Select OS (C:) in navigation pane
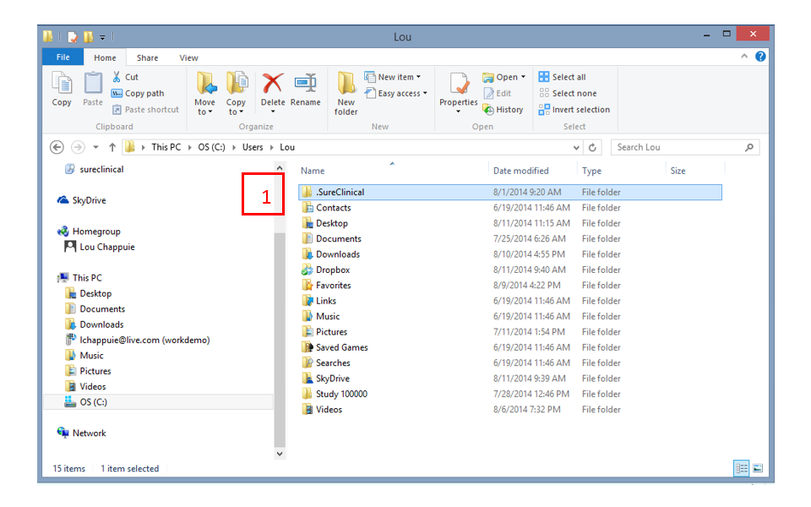Image resolution: width=811 pixels, height=507 pixels. click(x=93, y=402)
